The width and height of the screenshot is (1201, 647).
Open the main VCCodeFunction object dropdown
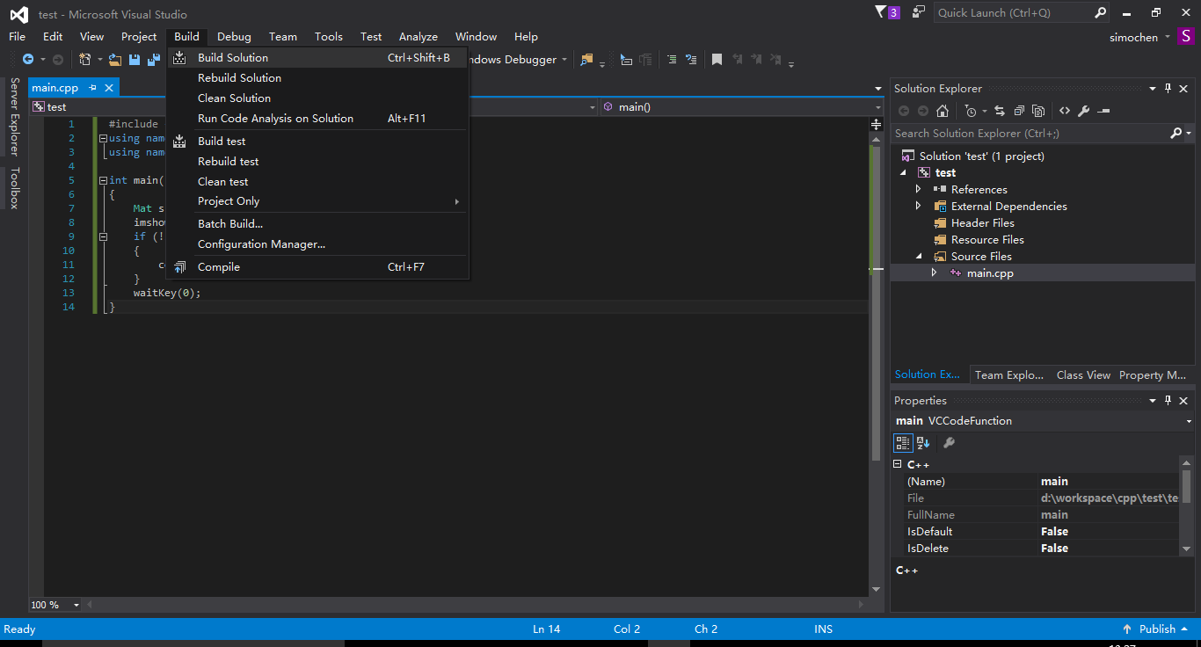[x=1190, y=421]
